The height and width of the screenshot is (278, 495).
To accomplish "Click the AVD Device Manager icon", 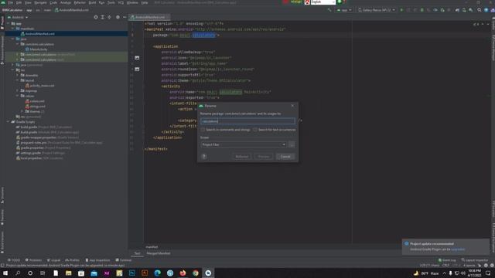I will click(x=464, y=10).
